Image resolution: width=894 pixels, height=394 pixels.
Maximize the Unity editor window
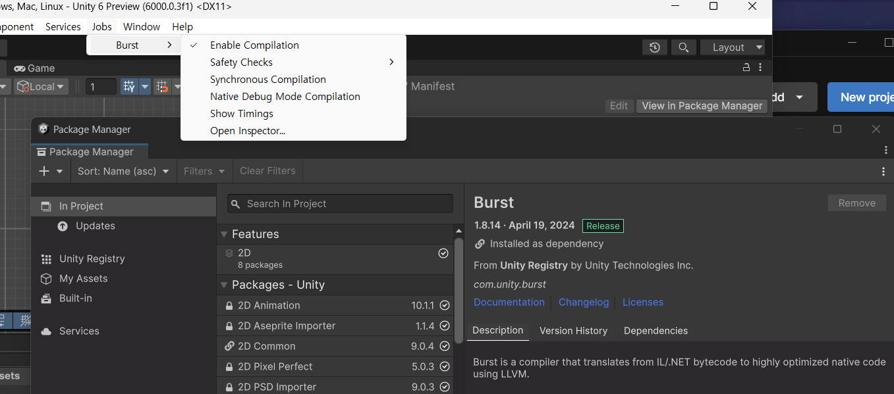coord(713,7)
